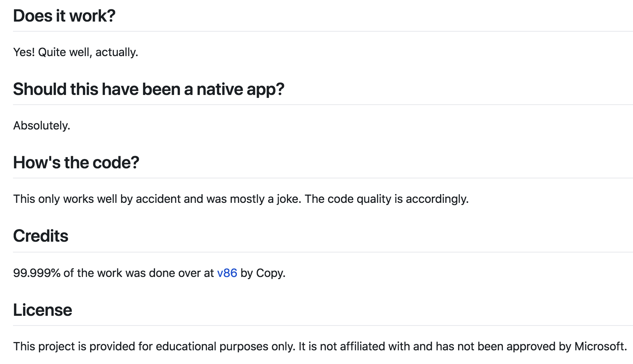Select the "License" section heading
The image size is (633, 364).
pyautogui.click(x=43, y=310)
